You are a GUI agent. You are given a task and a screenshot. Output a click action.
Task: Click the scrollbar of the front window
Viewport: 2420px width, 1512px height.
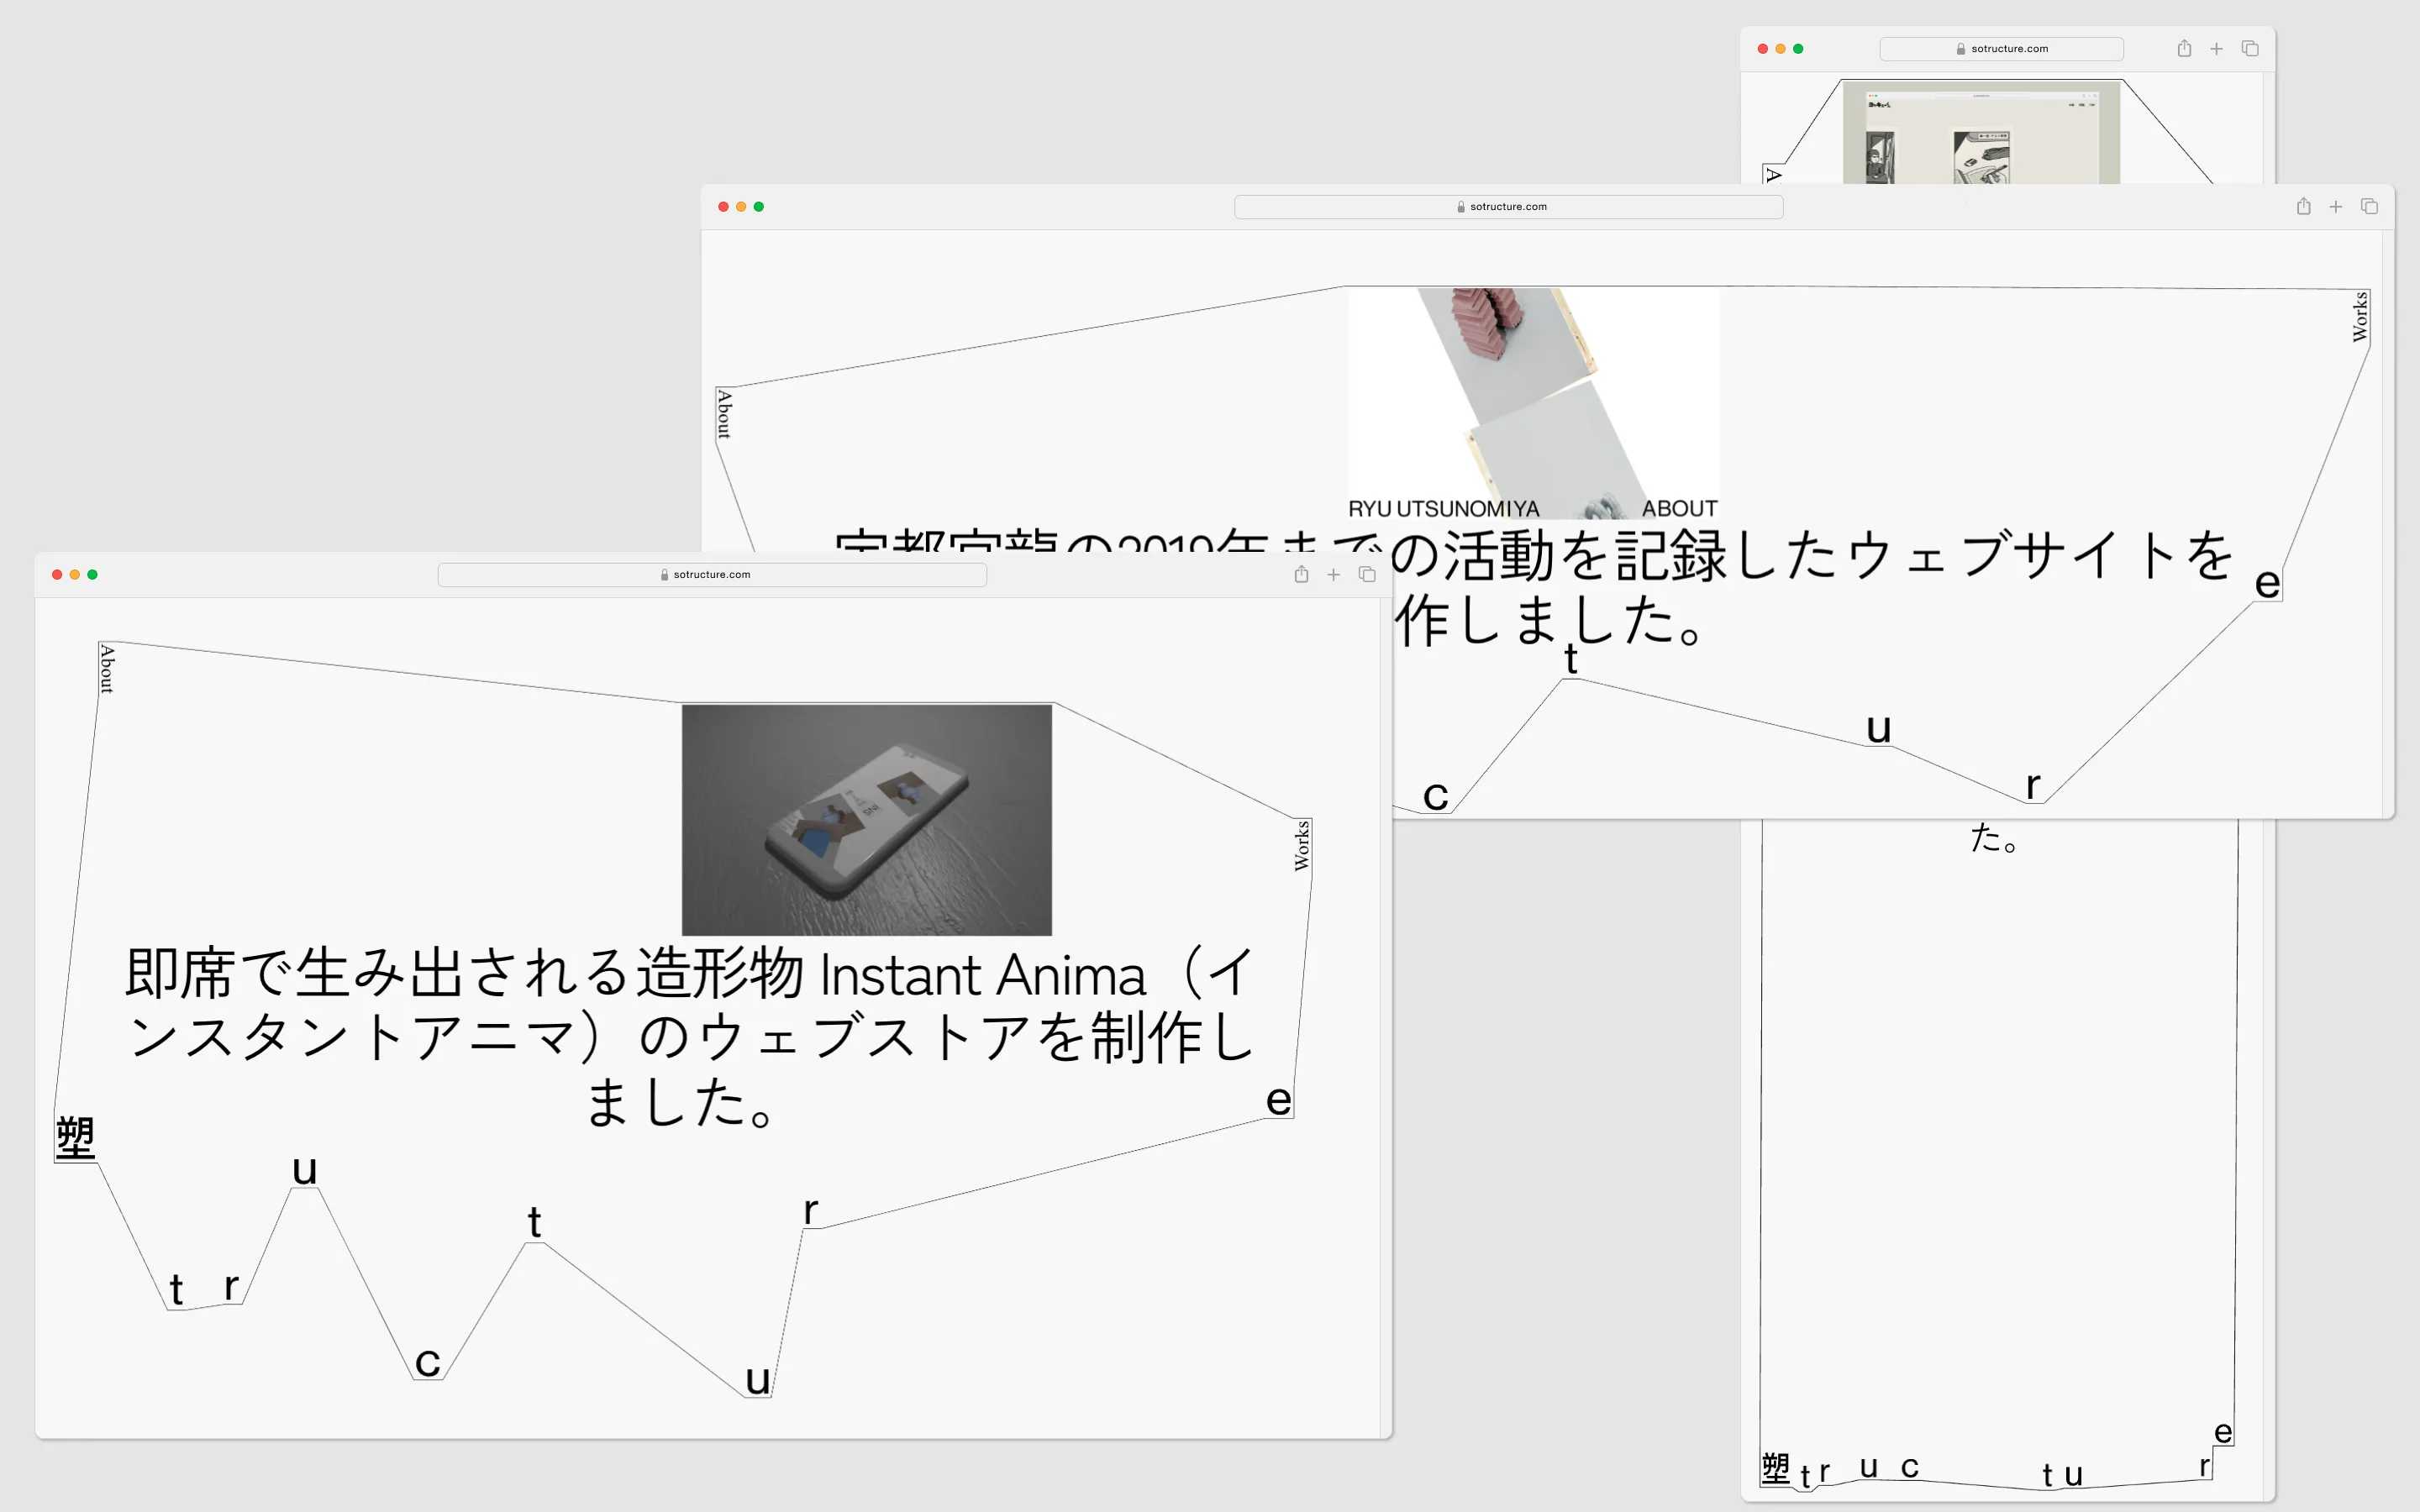[1386, 1018]
